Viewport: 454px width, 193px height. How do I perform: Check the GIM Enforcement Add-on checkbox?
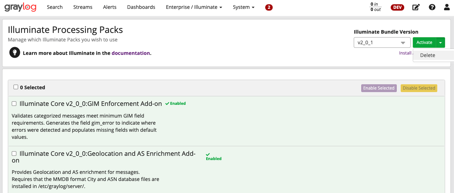coord(14,104)
